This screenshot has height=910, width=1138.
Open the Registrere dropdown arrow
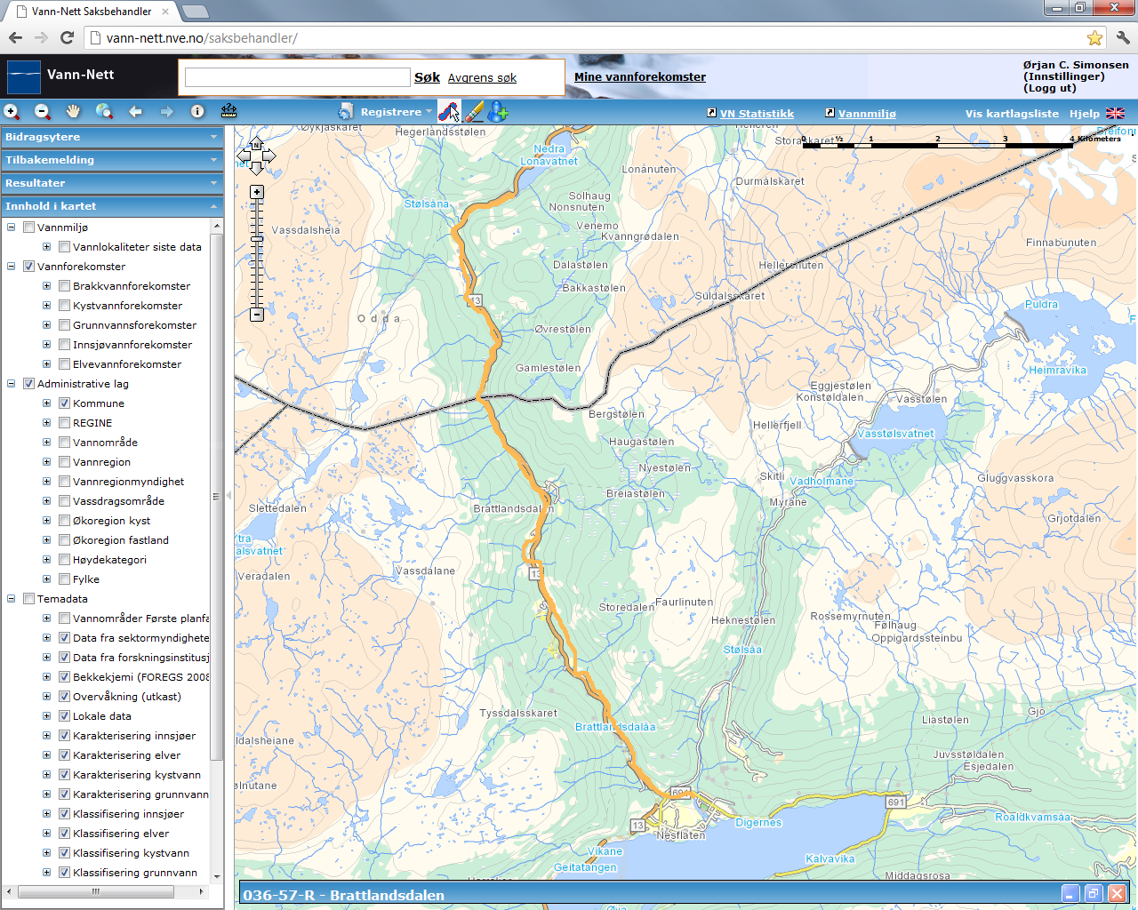pos(429,112)
